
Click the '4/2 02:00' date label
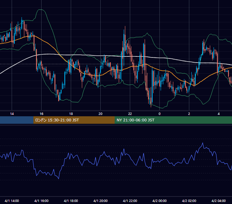tap(189, 201)
